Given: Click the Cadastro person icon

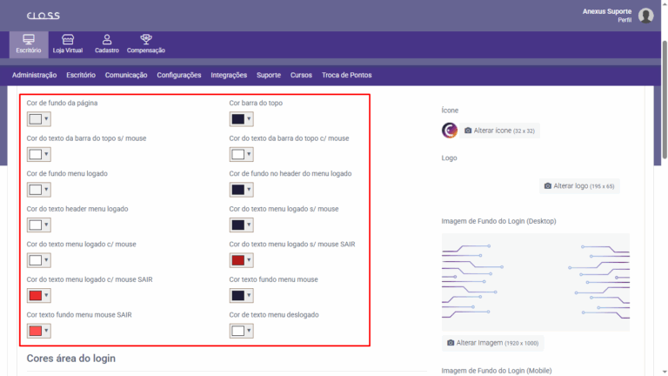Looking at the screenshot, I should [x=107, y=40].
